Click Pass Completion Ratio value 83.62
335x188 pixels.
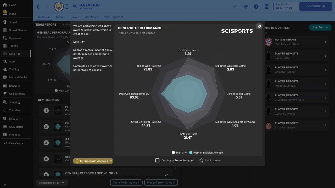tap(134, 97)
